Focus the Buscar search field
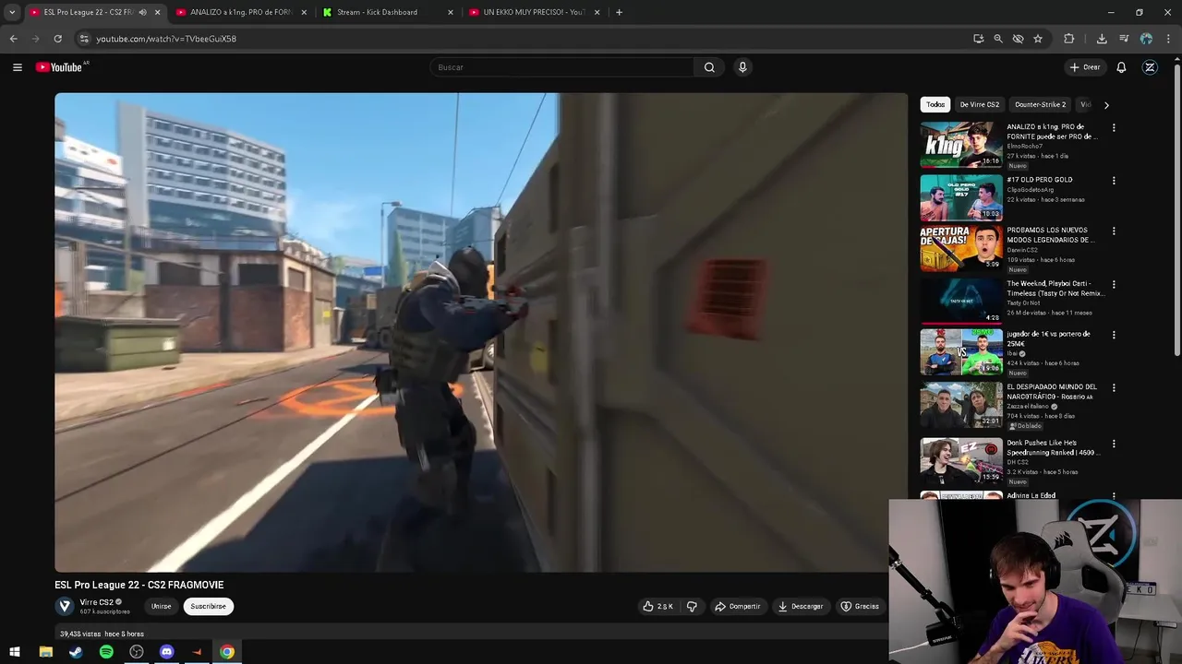This screenshot has width=1182, height=664. tap(561, 67)
